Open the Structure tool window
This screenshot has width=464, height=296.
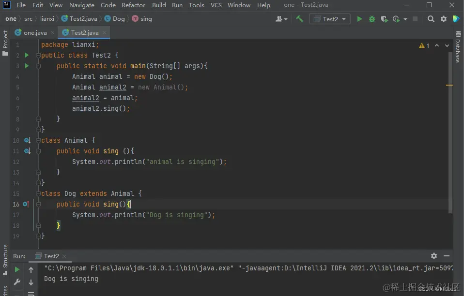pyautogui.click(x=5, y=260)
